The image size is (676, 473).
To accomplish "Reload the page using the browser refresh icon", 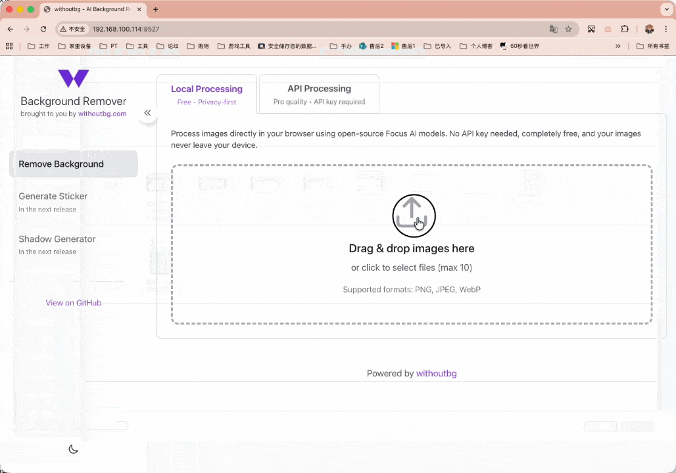I will [x=43, y=29].
